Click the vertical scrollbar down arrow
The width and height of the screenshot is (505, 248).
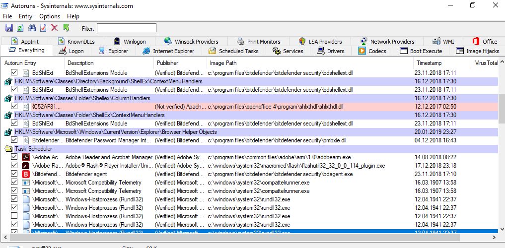502,229
